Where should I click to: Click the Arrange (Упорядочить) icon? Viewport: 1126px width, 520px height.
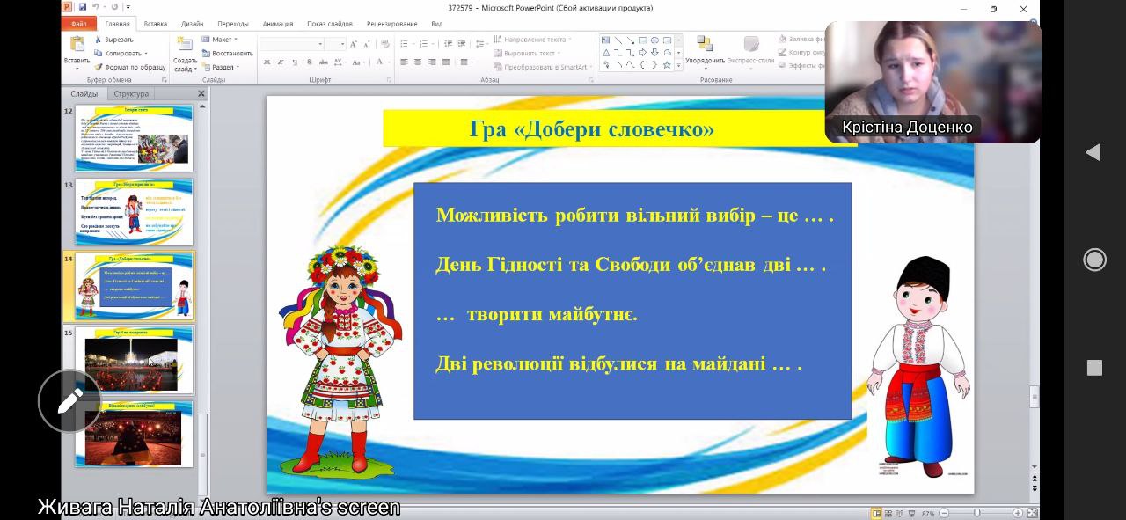pyautogui.click(x=705, y=45)
